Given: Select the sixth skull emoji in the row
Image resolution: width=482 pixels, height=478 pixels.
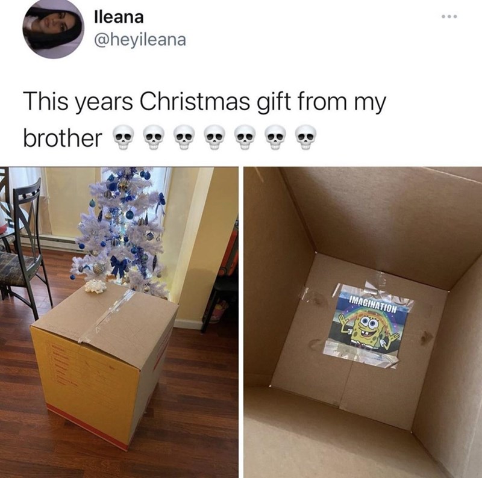Looking at the screenshot, I should (275, 137).
